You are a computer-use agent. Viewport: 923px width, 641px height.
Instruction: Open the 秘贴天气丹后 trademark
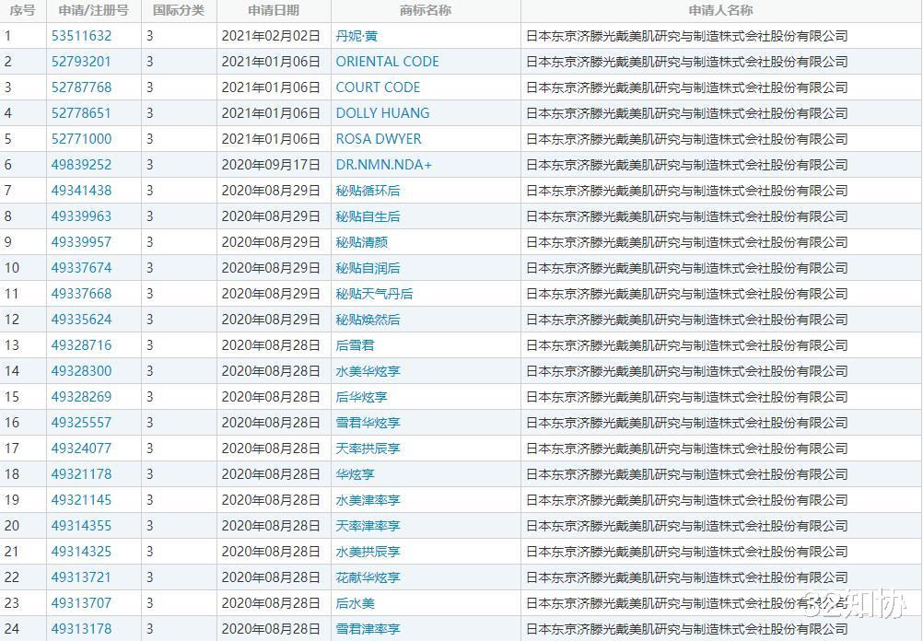point(374,294)
